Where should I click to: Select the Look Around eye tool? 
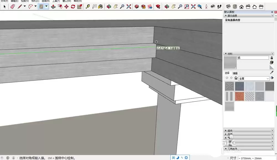click(x=213, y=6)
